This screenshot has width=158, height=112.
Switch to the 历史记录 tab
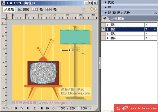click(117, 19)
